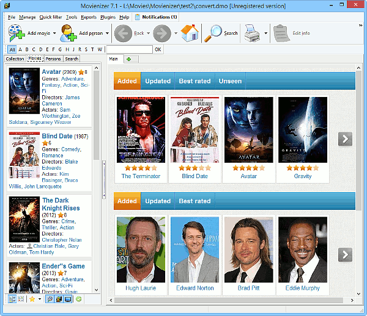This screenshot has width=367, height=316.
Task: Click the green checkmark icon in bottom toolbar
Action: tap(79, 299)
